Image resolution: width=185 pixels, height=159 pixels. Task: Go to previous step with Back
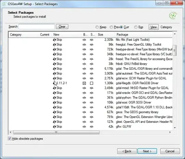127,151
